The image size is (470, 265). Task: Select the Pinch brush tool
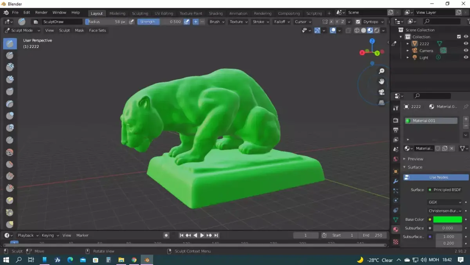pos(10,213)
